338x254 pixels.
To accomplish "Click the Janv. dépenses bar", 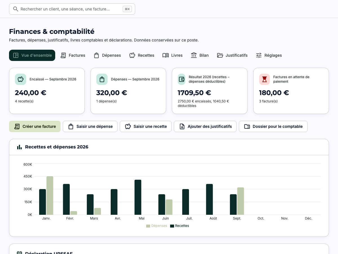I will tap(50, 195).
